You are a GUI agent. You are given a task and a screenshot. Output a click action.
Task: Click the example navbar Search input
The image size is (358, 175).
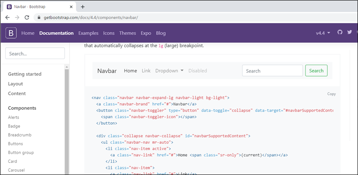[272, 71]
